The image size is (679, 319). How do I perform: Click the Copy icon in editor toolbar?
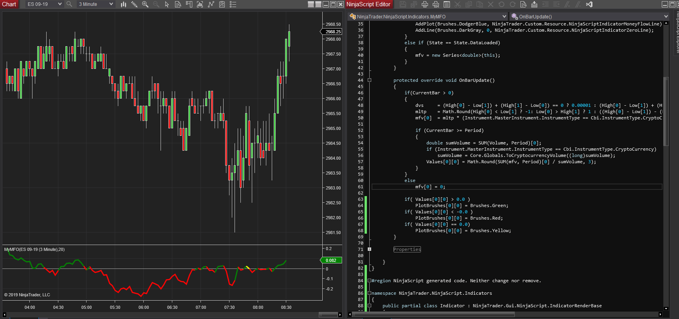pos(469,4)
